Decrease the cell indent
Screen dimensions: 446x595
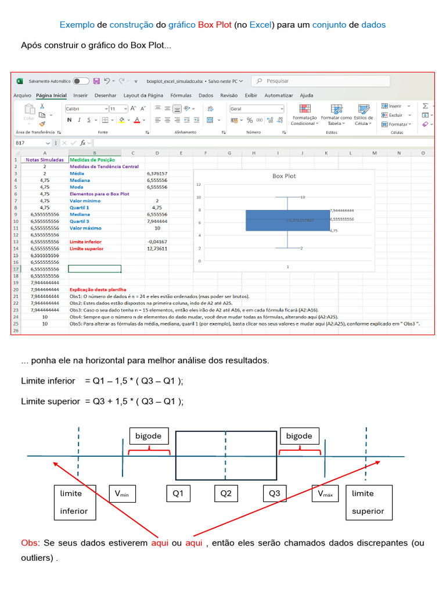click(x=186, y=120)
